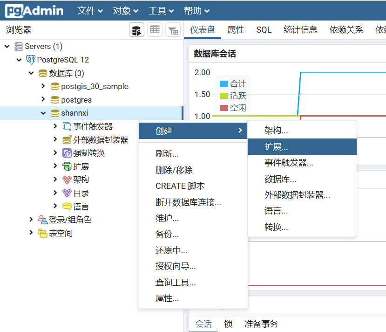Click the Servers group icon

(19, 46)
